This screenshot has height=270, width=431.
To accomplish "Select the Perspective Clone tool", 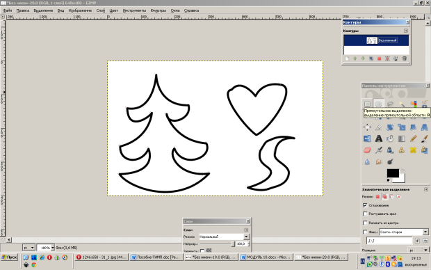I will [425, 150].
